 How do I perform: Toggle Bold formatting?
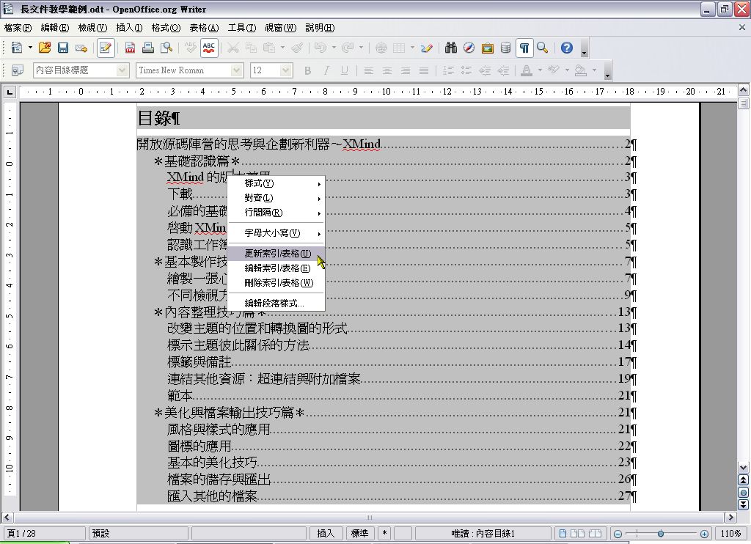(308, 70)
